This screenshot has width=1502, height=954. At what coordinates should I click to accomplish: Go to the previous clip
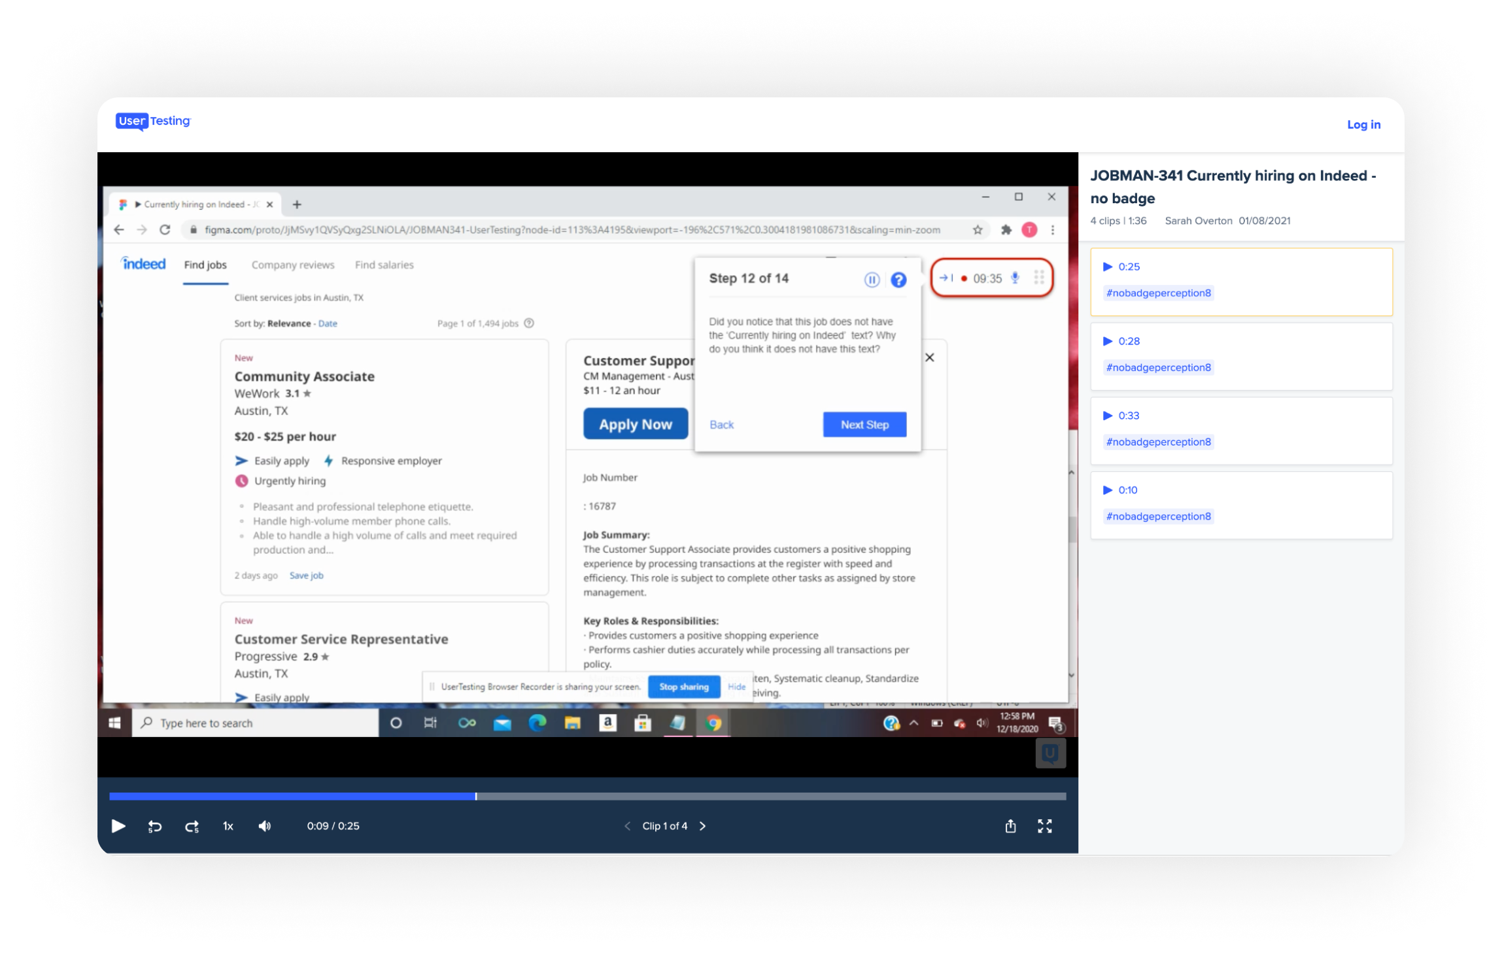click(627, 826)
